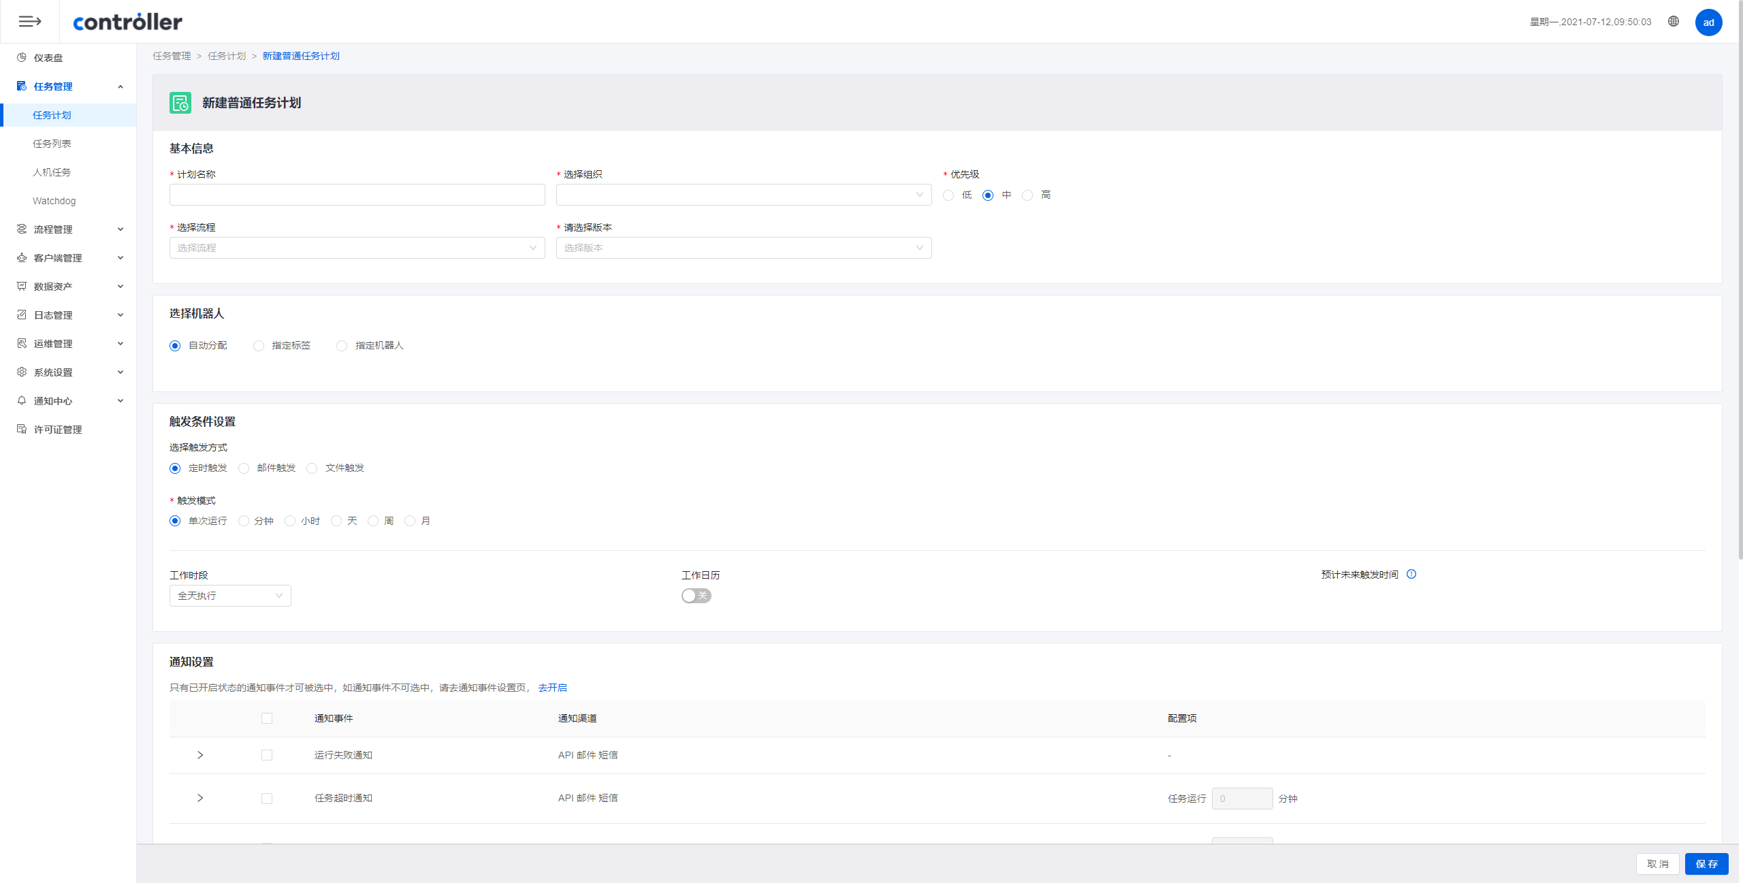This screenshot has width=1743, height=883.
Task: Click the 许可证管理 sidebar icon
Action: [x=22, y=429]
